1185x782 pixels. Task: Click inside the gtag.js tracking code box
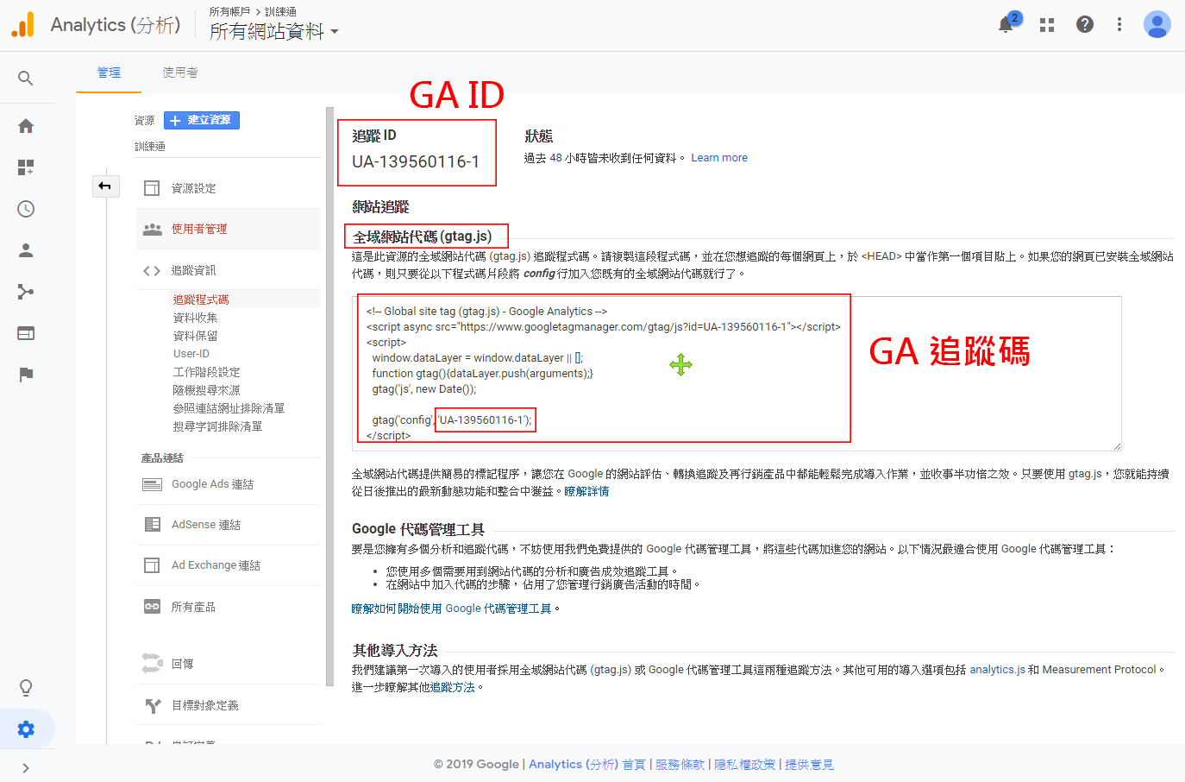[x=737, y=373]
